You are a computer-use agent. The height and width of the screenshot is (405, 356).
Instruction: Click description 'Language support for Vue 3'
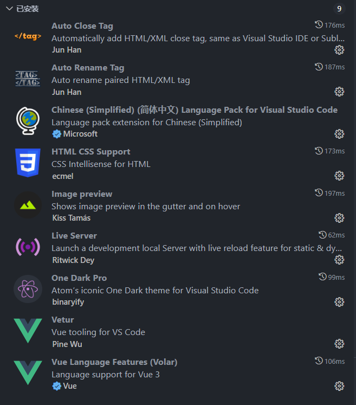coord(106,375)
